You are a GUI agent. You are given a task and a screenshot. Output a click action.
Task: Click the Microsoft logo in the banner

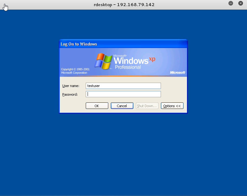tap(178, 72)
